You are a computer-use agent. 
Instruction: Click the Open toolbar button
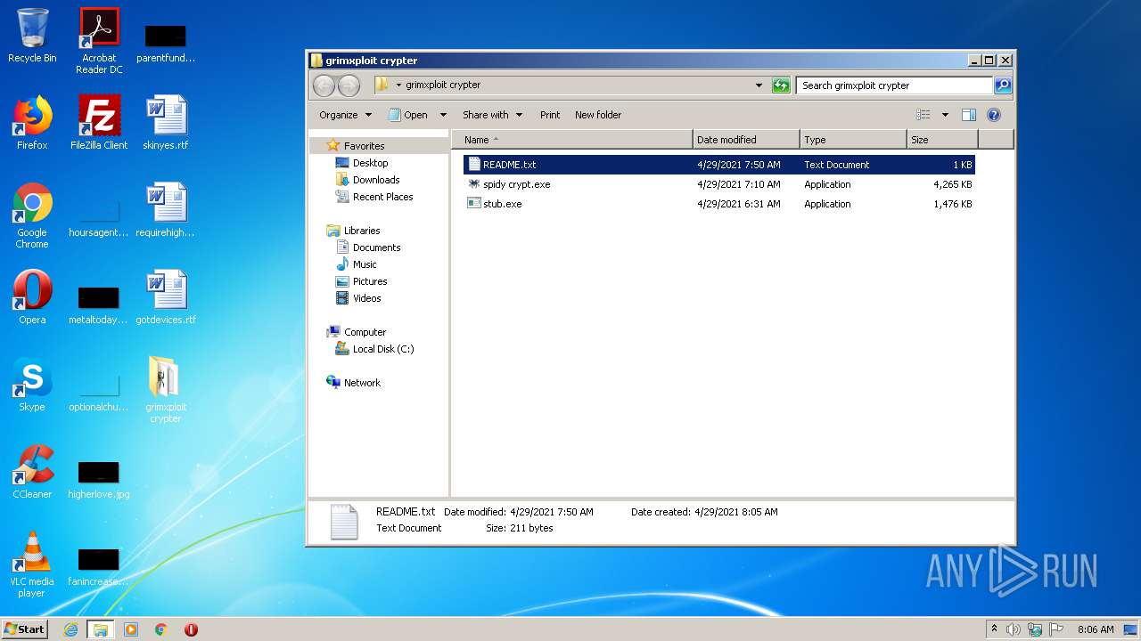coord(408,115)
